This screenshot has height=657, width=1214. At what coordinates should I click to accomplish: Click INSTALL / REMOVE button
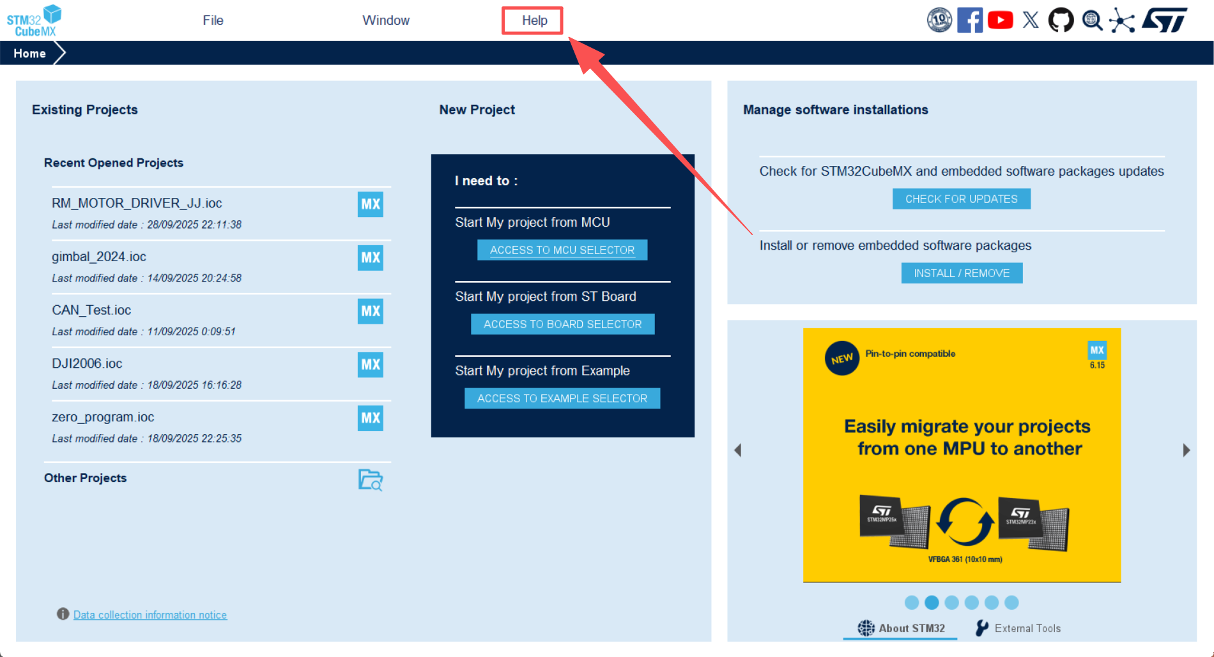click(962, 273)
